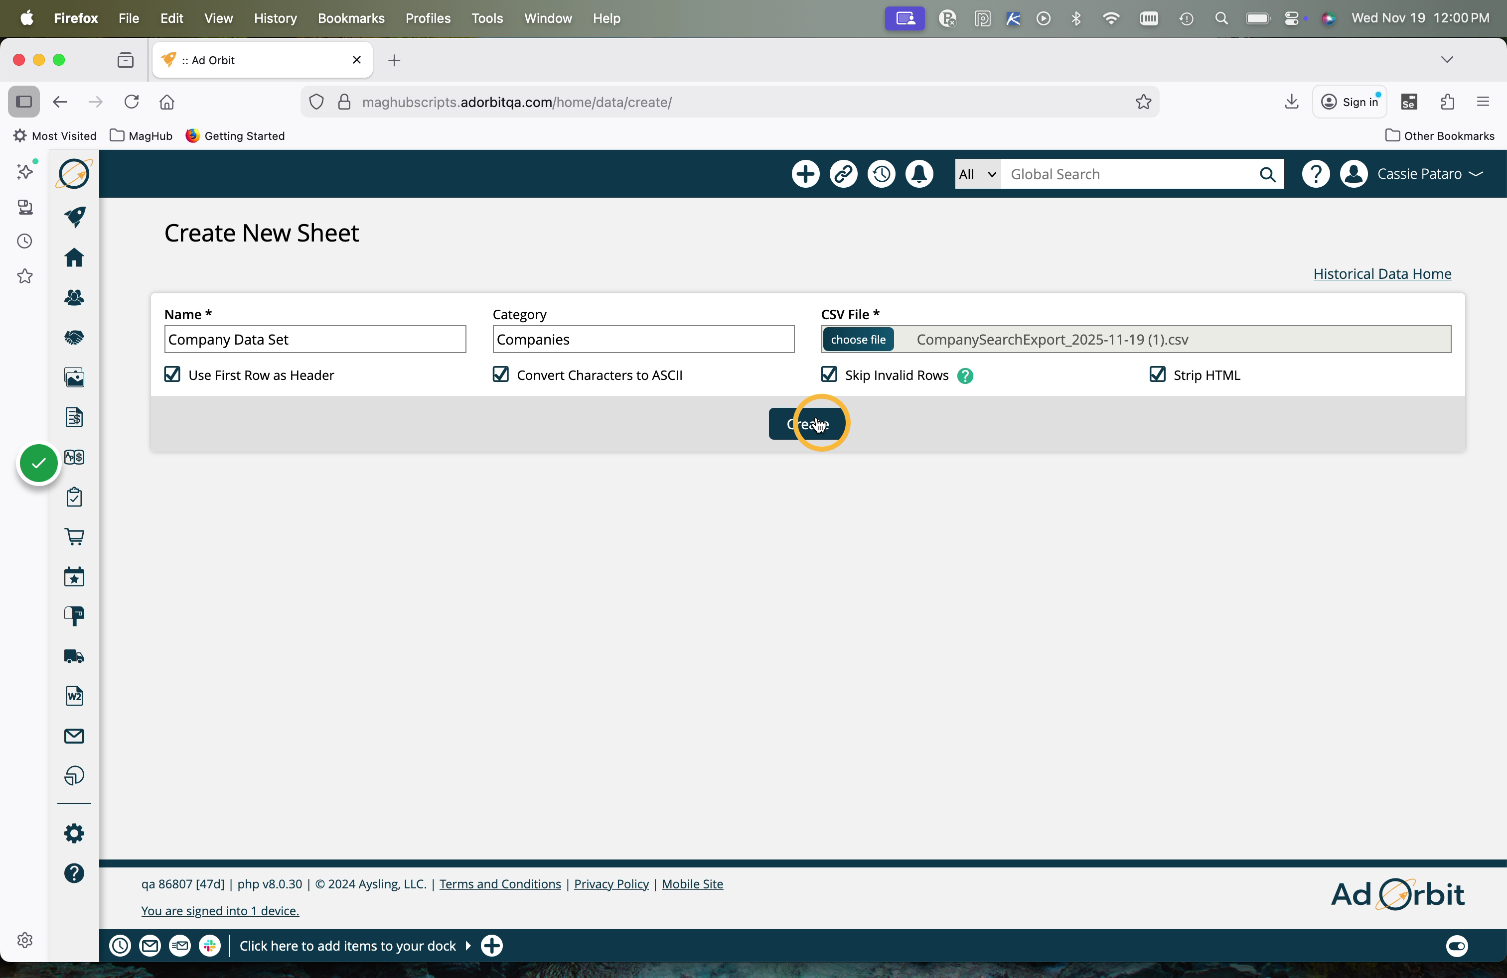Toggle Convert Characters to ASCII checkbox
Viewport: 1507px width, 978px height.
(500, 374)
